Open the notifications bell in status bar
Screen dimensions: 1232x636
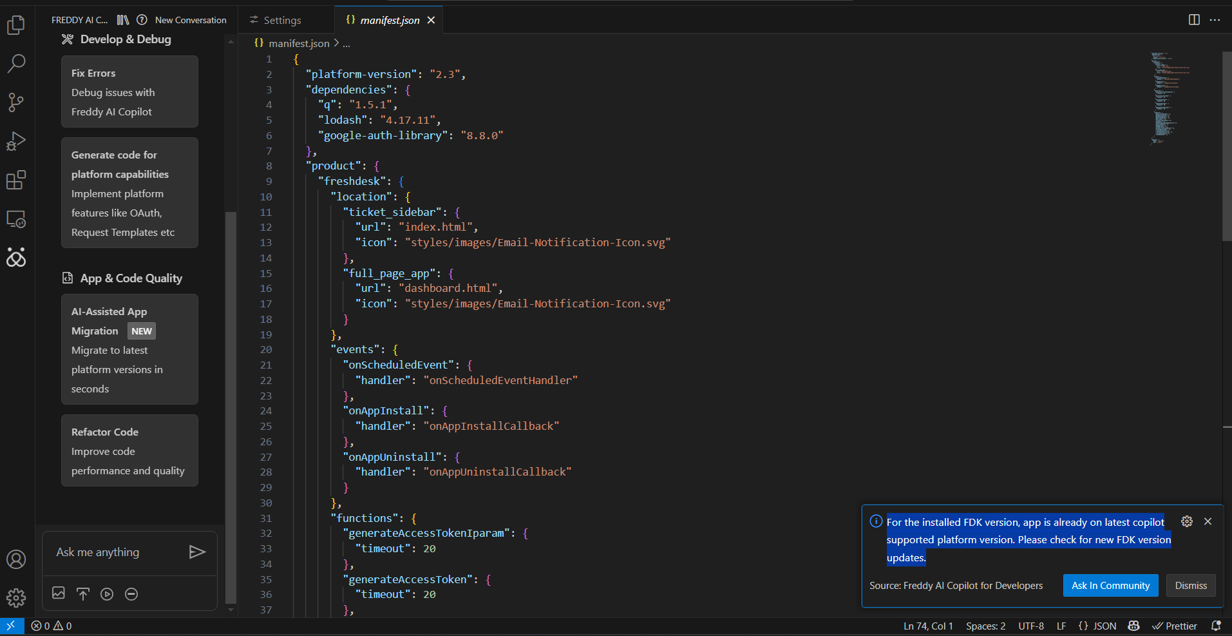point(1216,626)
